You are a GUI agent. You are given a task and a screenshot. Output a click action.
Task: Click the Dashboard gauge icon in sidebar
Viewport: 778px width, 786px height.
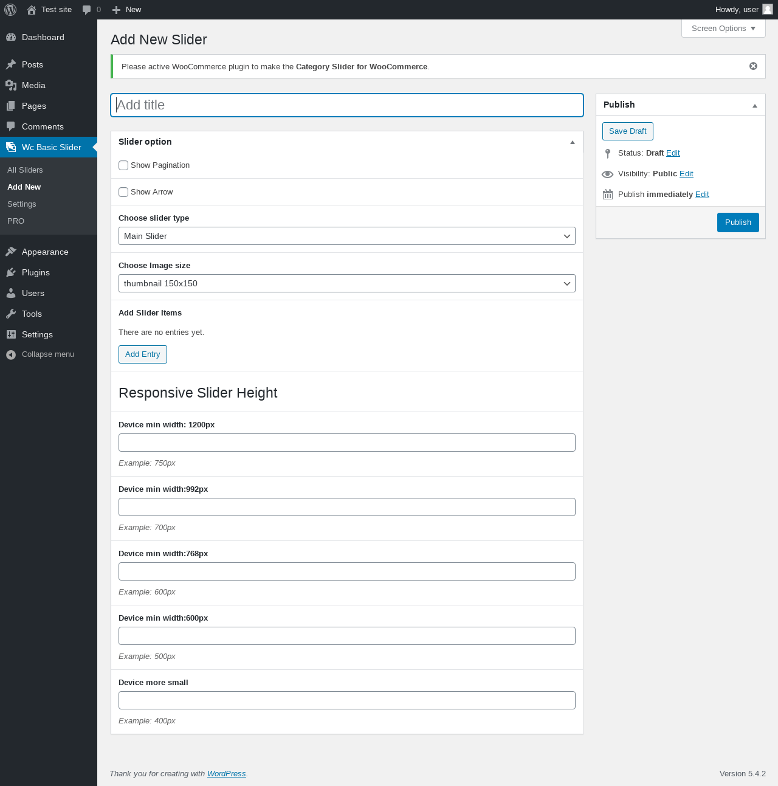click(x=11, y=37)
